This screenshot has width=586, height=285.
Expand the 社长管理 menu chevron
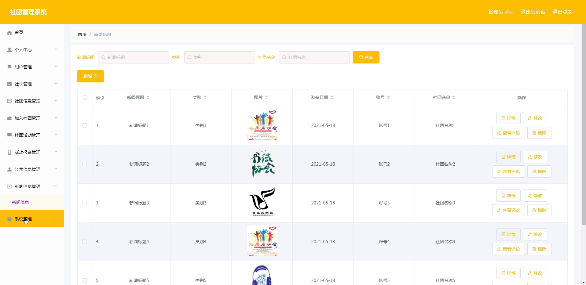point(56,84)
